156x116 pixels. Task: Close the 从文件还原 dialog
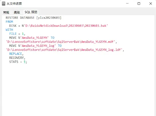151,3
